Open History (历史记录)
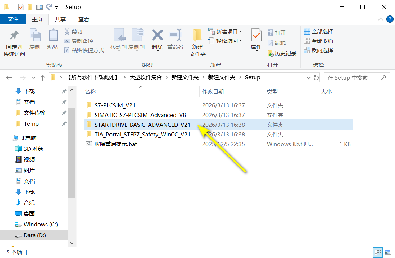Image resolution: width=395 pixels, height=258 pixels. tap(282, 53)
